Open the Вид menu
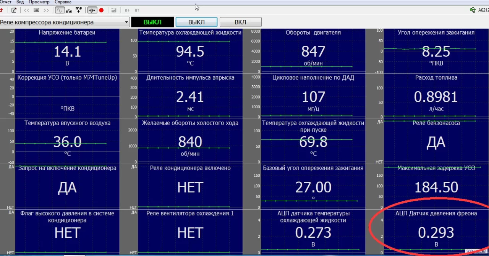 tap(20, 2)
